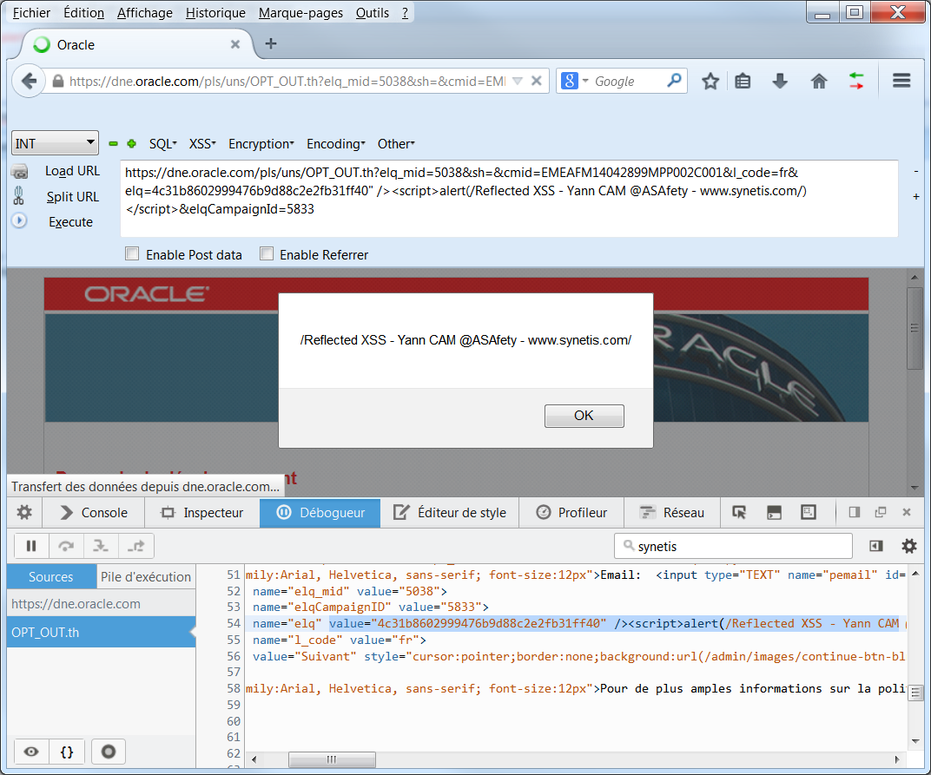Switch to the Inspecteur tab
The image size is (931, 775).
[201, 512]
